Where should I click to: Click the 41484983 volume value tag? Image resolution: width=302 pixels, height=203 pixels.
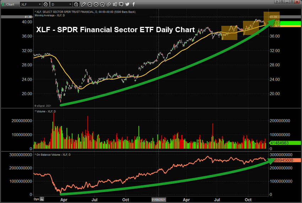285,143
